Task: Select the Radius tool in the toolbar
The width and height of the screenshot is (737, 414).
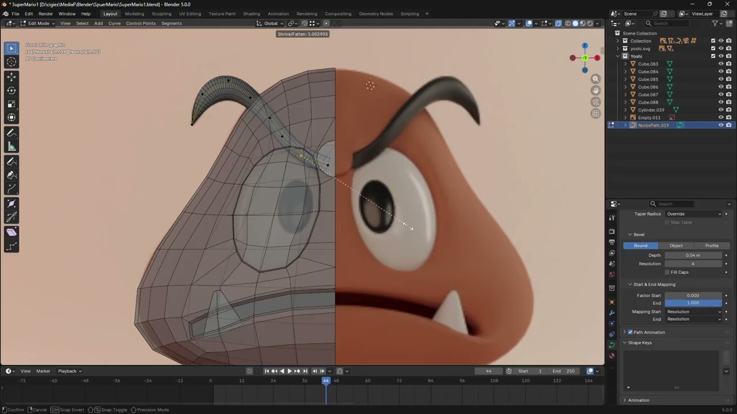Action: (12, 204)
